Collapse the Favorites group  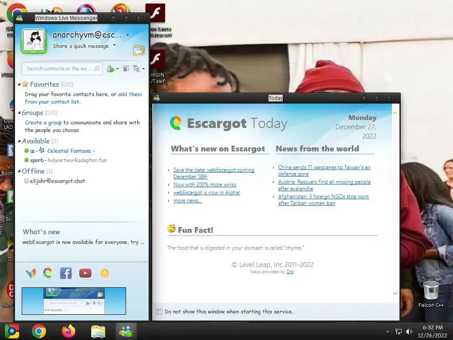(19, 85)
